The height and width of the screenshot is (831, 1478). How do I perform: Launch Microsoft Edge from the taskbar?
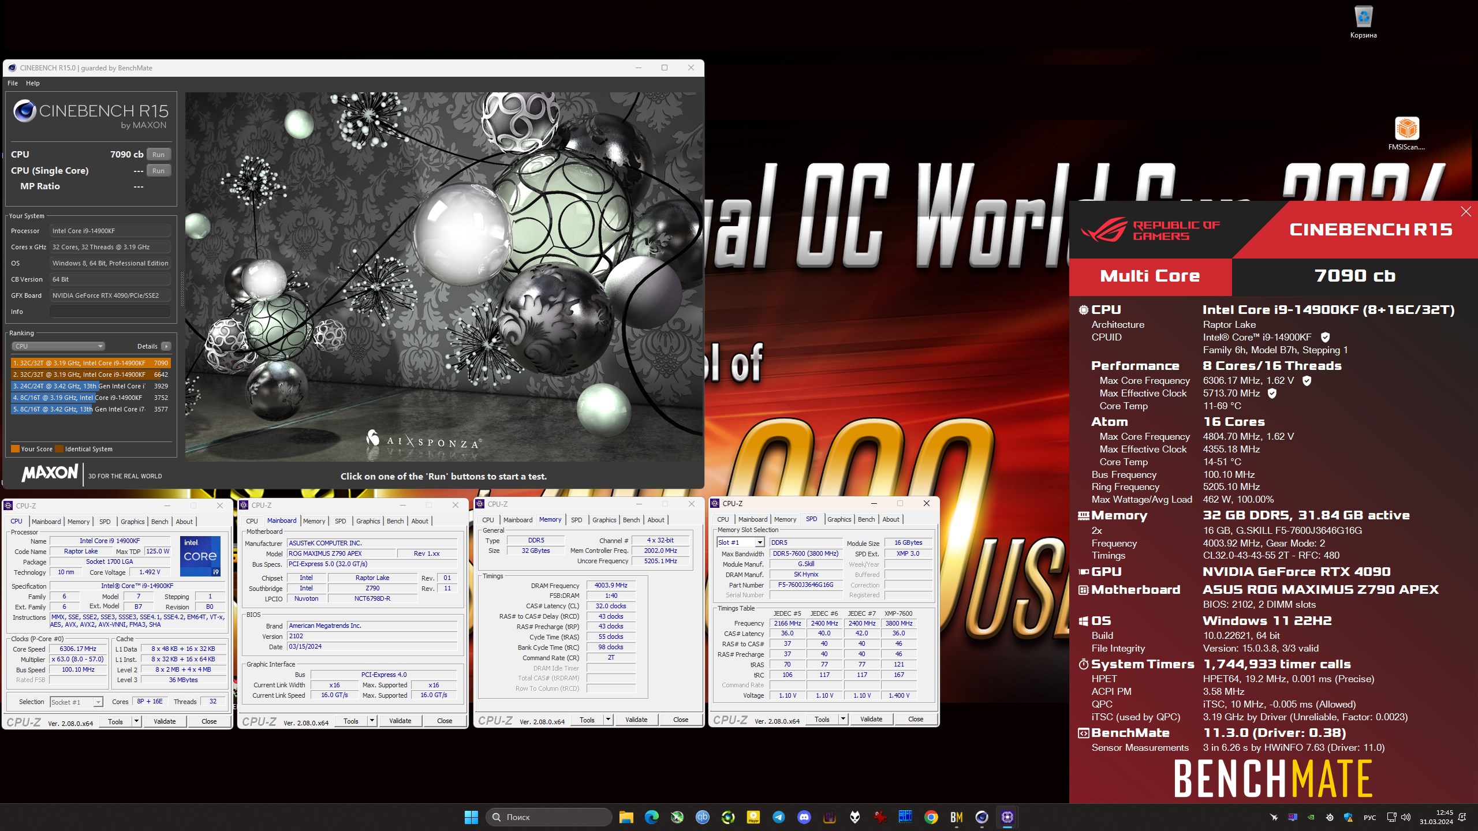click(x=651, y=817)
